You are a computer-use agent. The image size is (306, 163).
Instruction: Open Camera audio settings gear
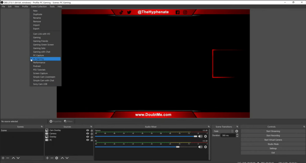206,136
